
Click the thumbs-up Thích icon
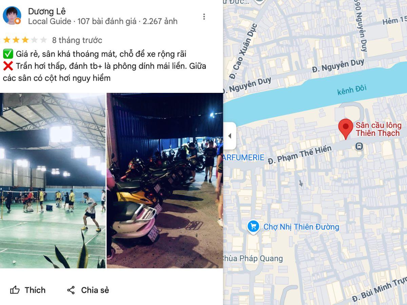coord(15,290)
